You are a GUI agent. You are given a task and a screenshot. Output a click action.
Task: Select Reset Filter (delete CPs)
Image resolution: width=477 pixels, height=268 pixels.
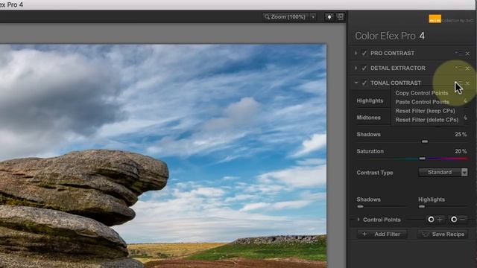[x=427, y=120]
